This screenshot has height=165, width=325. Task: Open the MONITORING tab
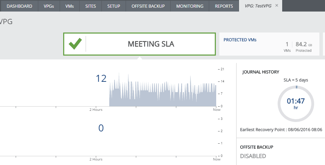click(190, 6)
